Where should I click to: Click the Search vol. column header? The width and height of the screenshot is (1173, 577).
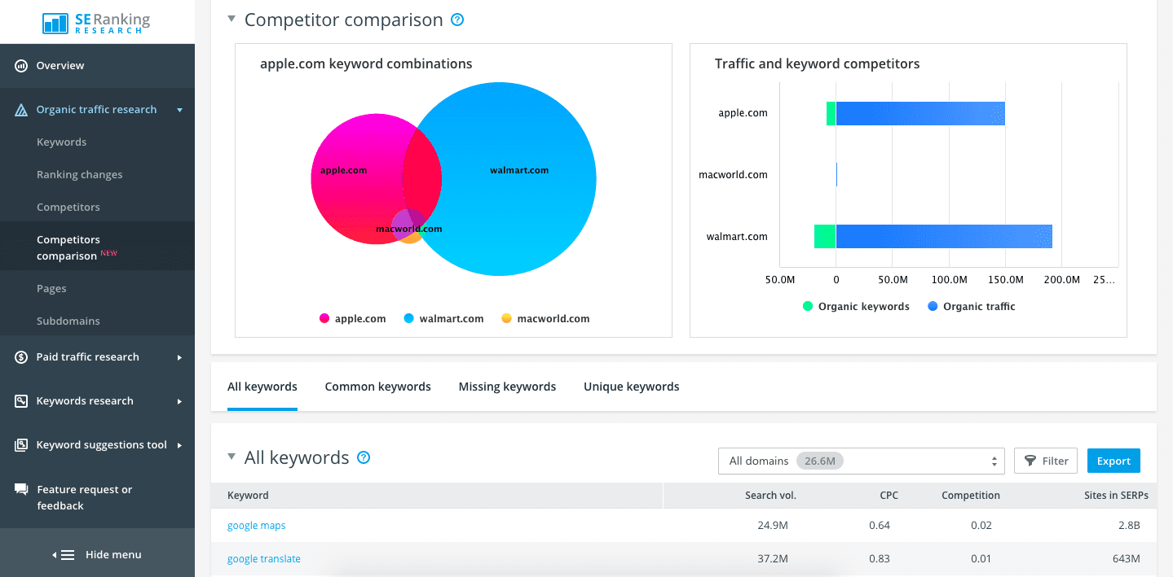click(770, 496)
